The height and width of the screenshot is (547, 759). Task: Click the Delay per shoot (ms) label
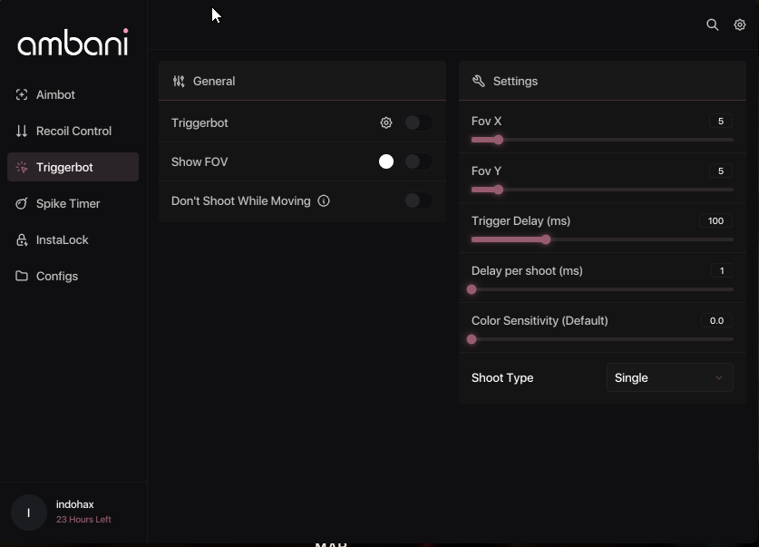pyautogui.click(x=527, y=271)
